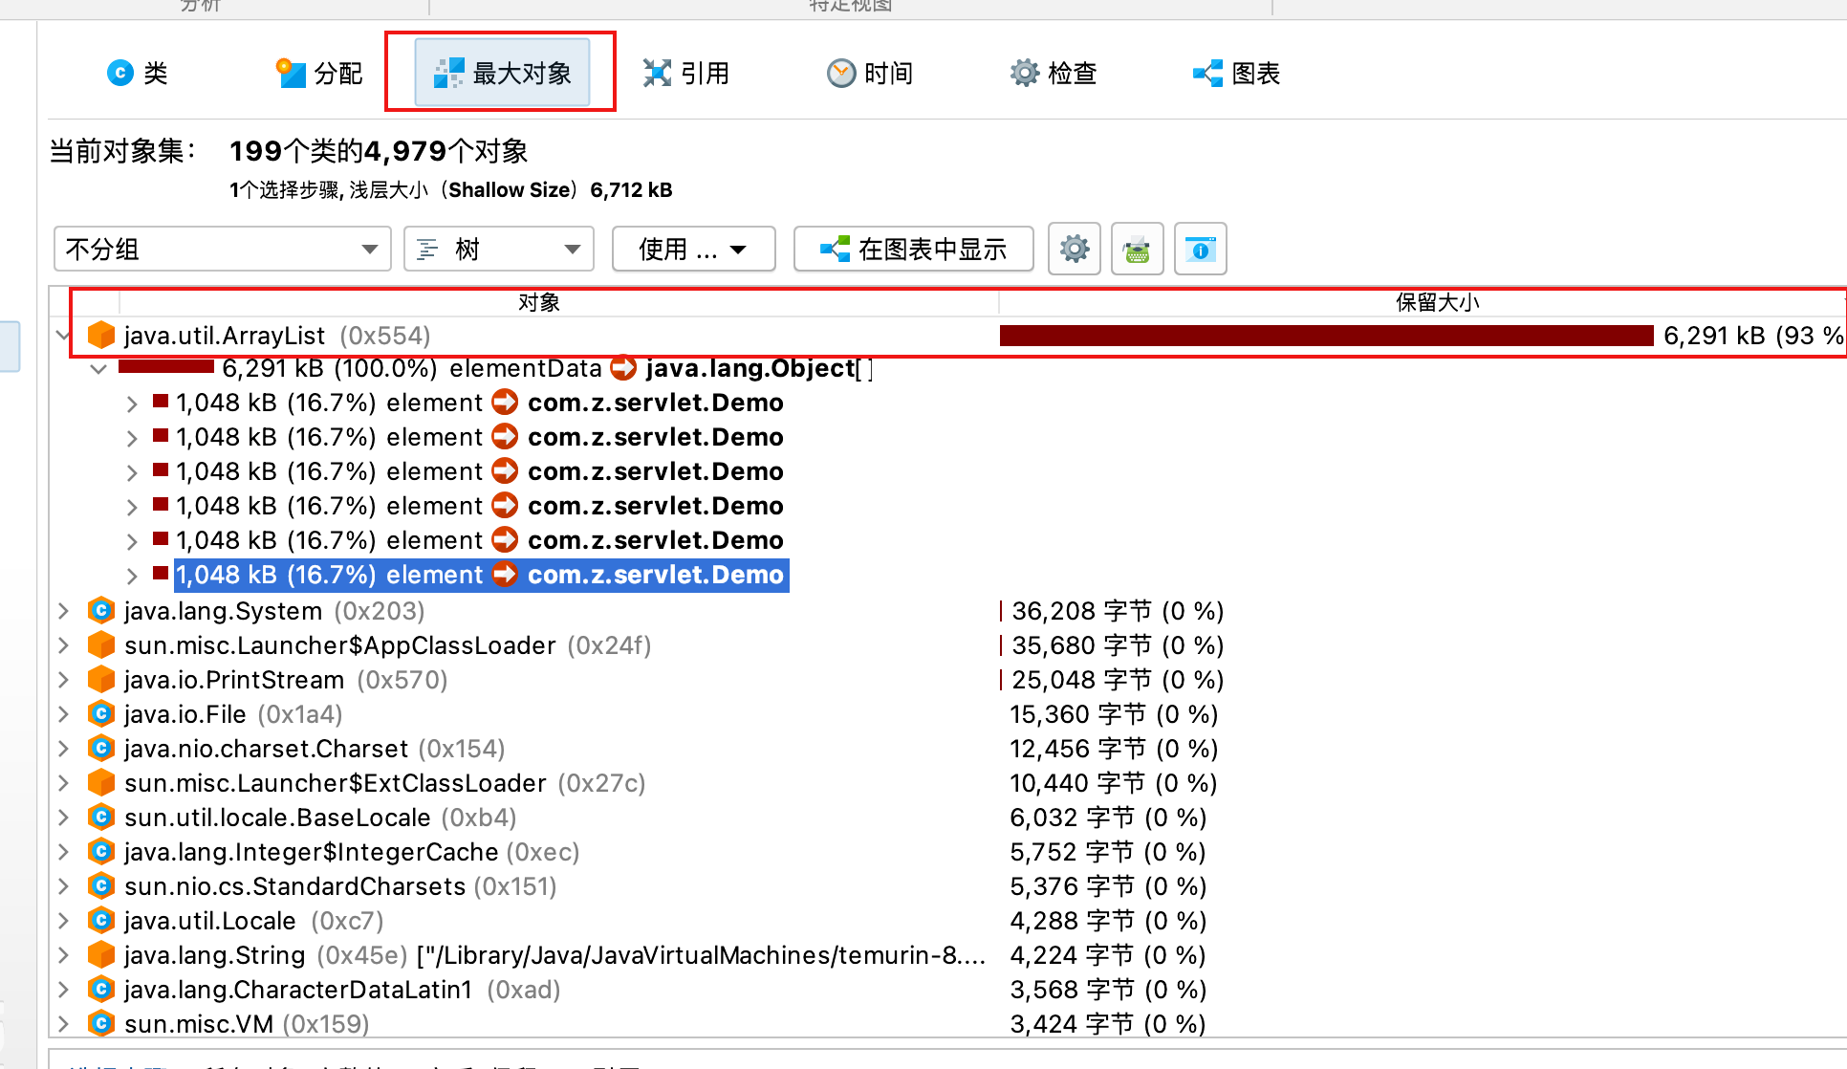Open the 检查 inspections view
1847x1069 pixels.
(1053, 74)
